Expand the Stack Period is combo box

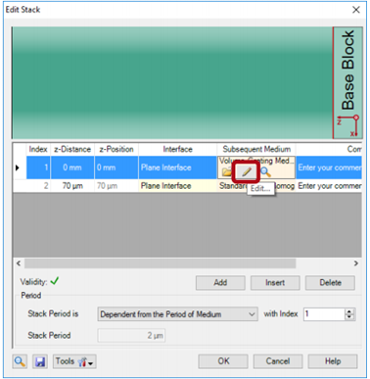177,314
